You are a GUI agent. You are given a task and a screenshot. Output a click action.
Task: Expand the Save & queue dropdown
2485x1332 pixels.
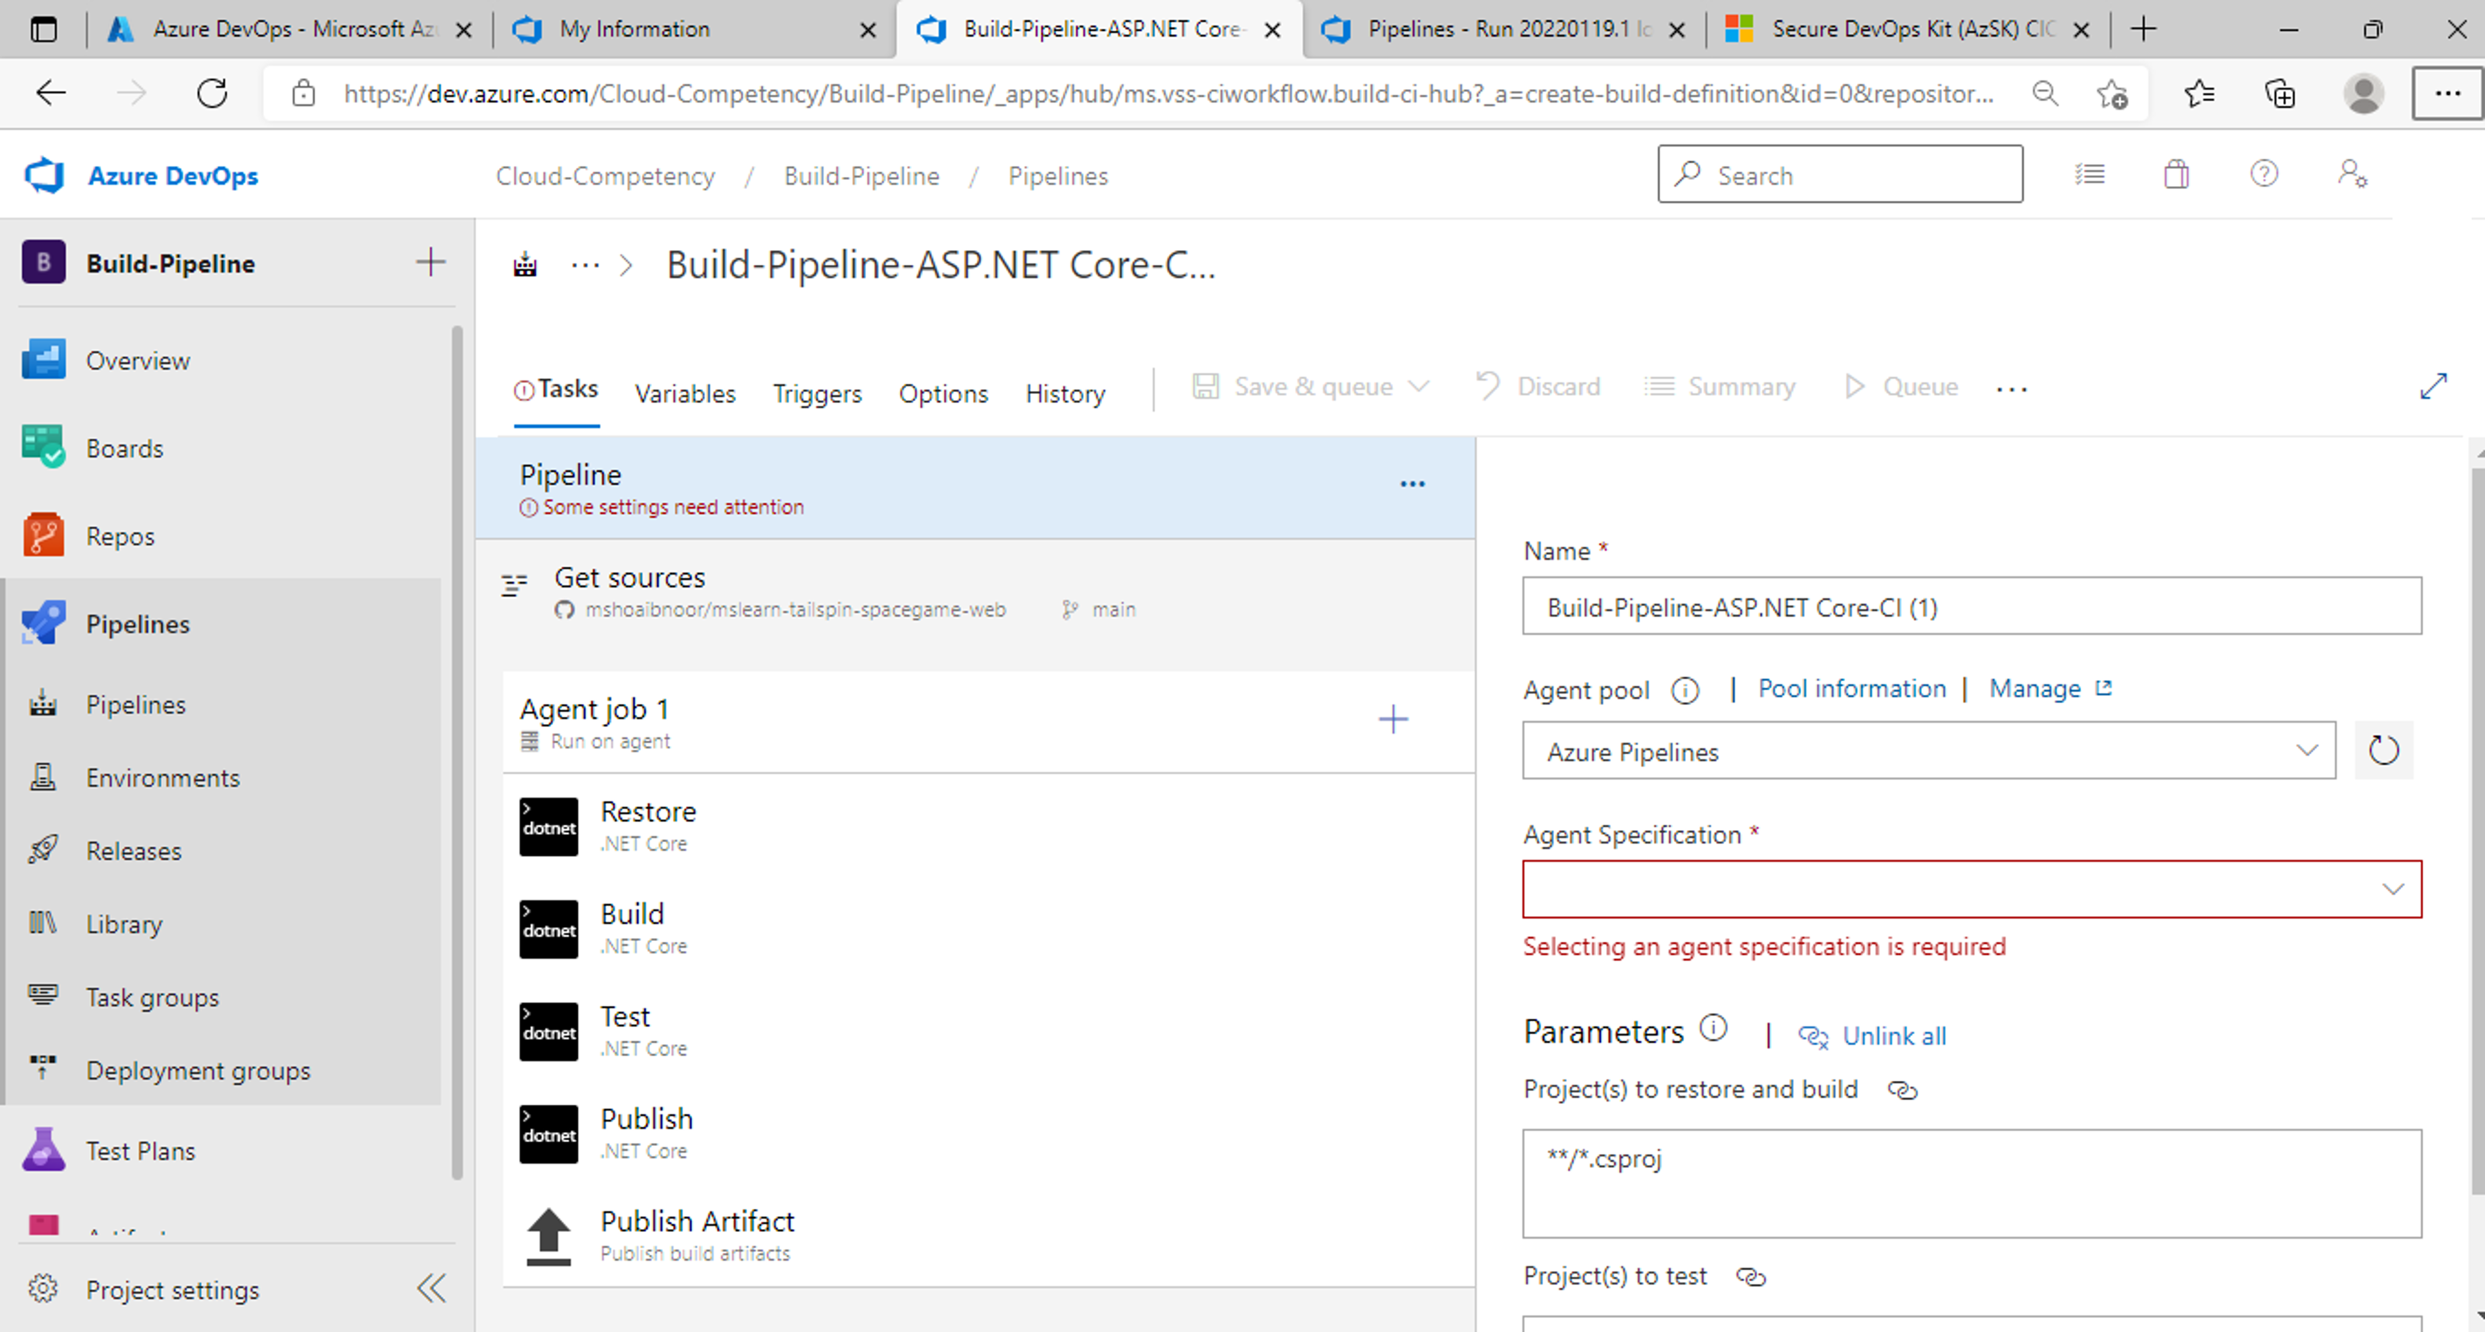1419,387
